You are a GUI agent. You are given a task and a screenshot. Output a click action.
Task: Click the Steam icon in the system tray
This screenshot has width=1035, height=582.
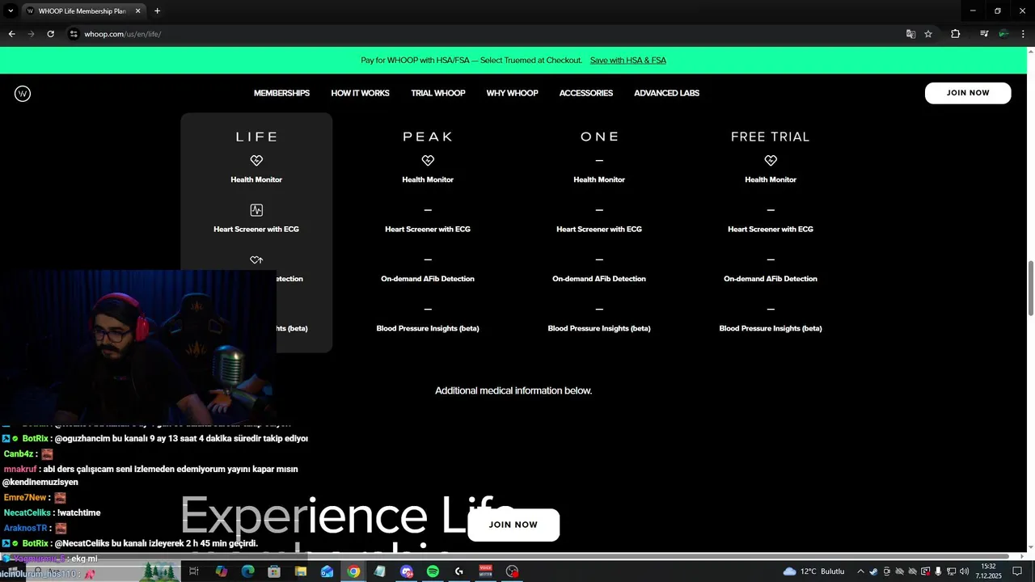tap(874, 571)
